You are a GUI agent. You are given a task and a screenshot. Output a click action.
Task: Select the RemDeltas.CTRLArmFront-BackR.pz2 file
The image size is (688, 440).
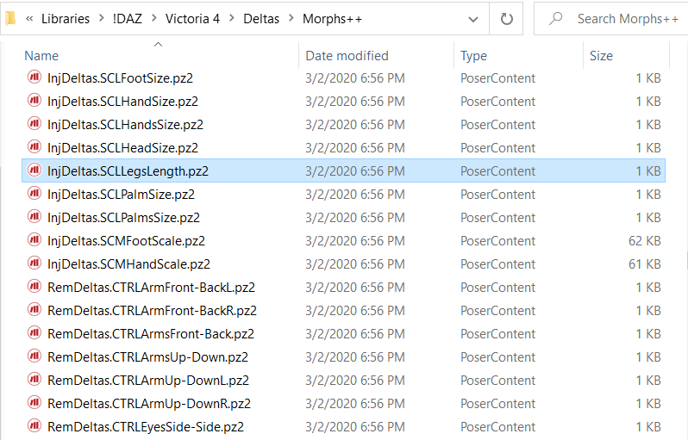click(343, 310)
